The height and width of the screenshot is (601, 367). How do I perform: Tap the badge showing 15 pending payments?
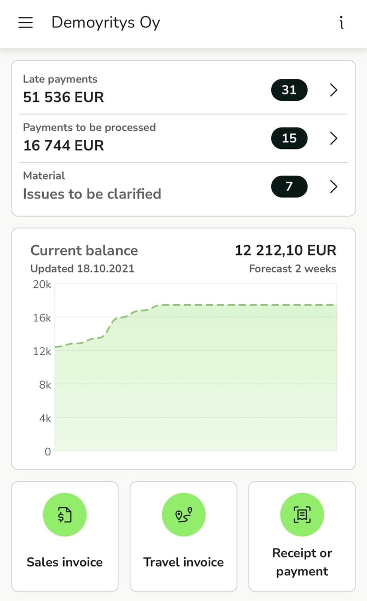(x=289, y=138)
